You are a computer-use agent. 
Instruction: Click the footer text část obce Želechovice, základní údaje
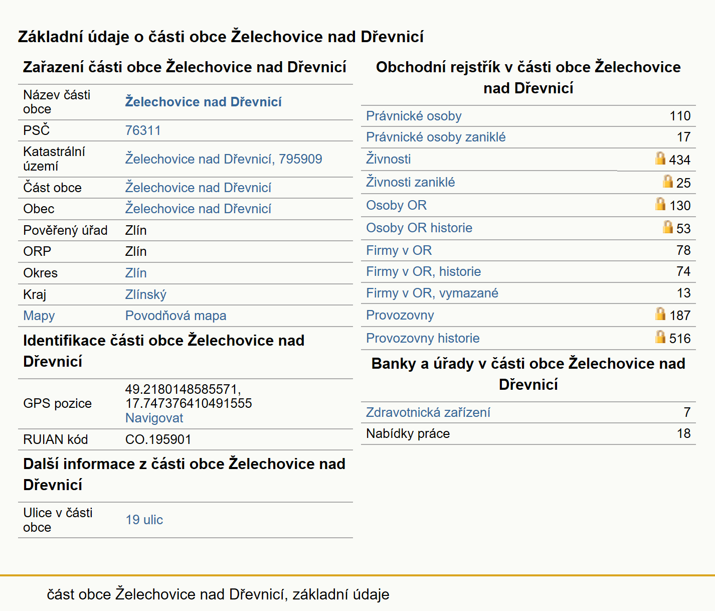pos(218,594)
